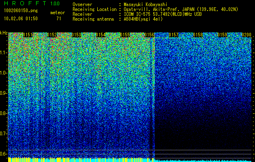255x162 pixels.
Task: Click the 0158 time marker
Action: pyautogui.click(x=198, y=35)
